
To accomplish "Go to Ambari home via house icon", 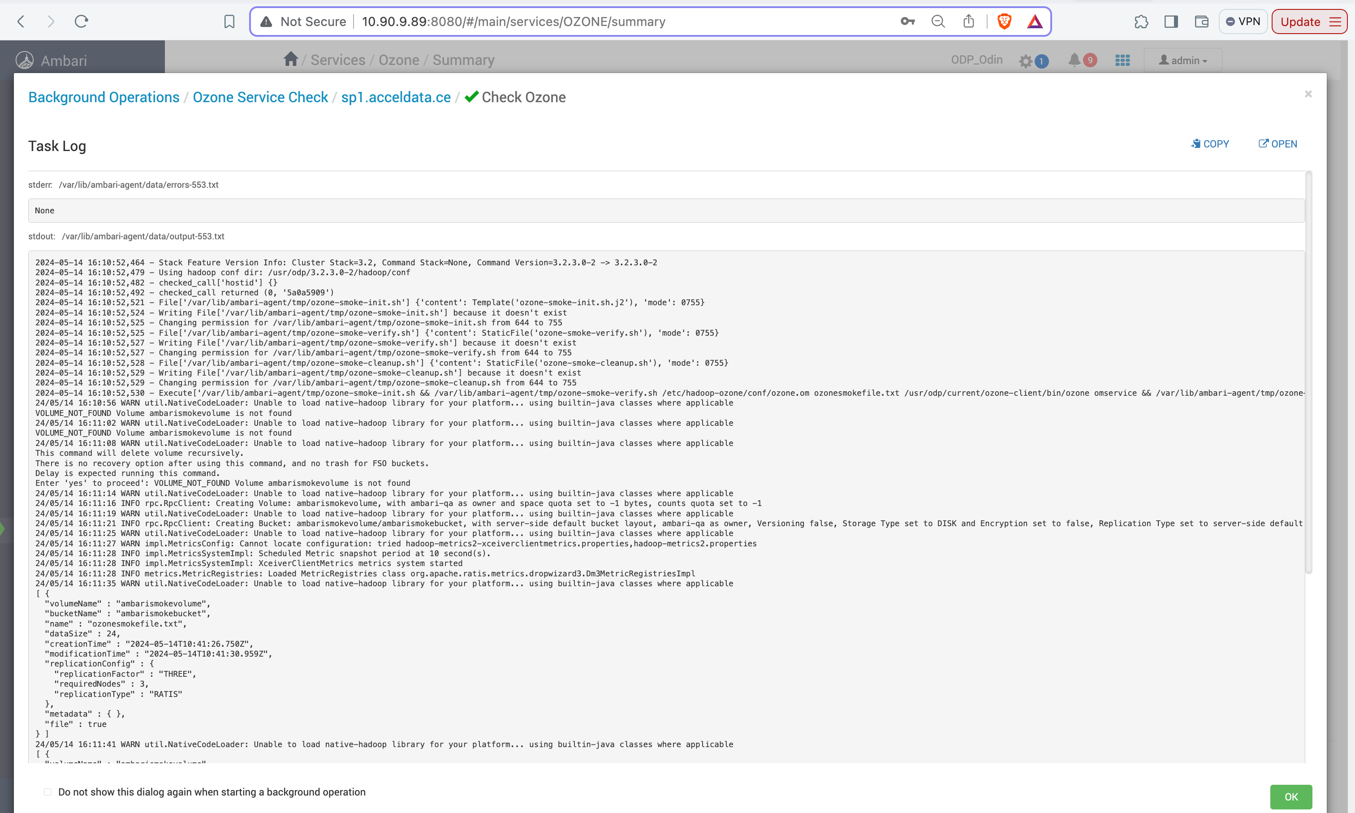I will tap(291, 59).
